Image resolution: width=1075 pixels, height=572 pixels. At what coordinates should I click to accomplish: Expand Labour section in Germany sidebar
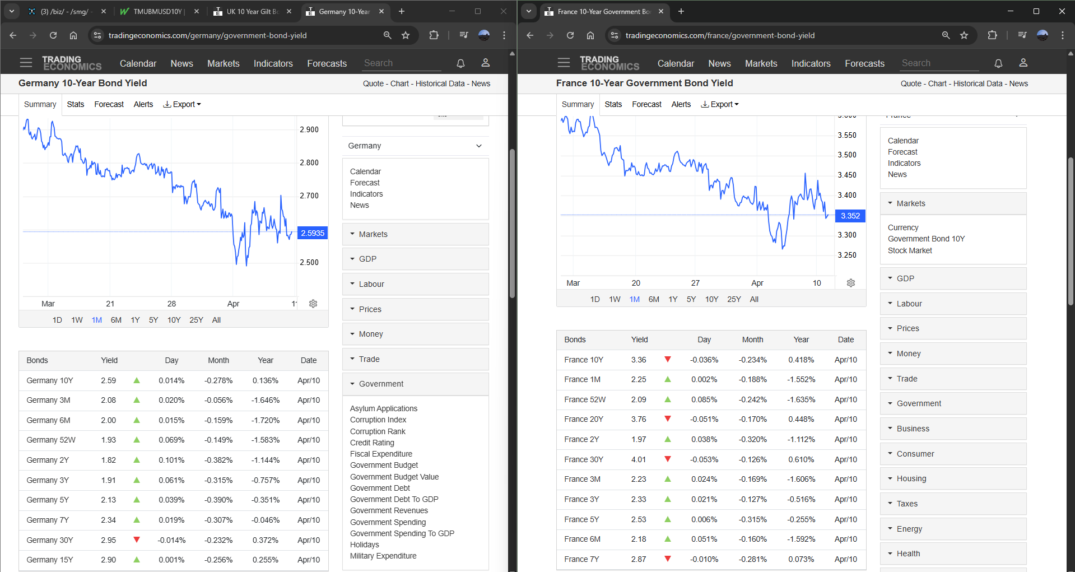coord(415,284)
